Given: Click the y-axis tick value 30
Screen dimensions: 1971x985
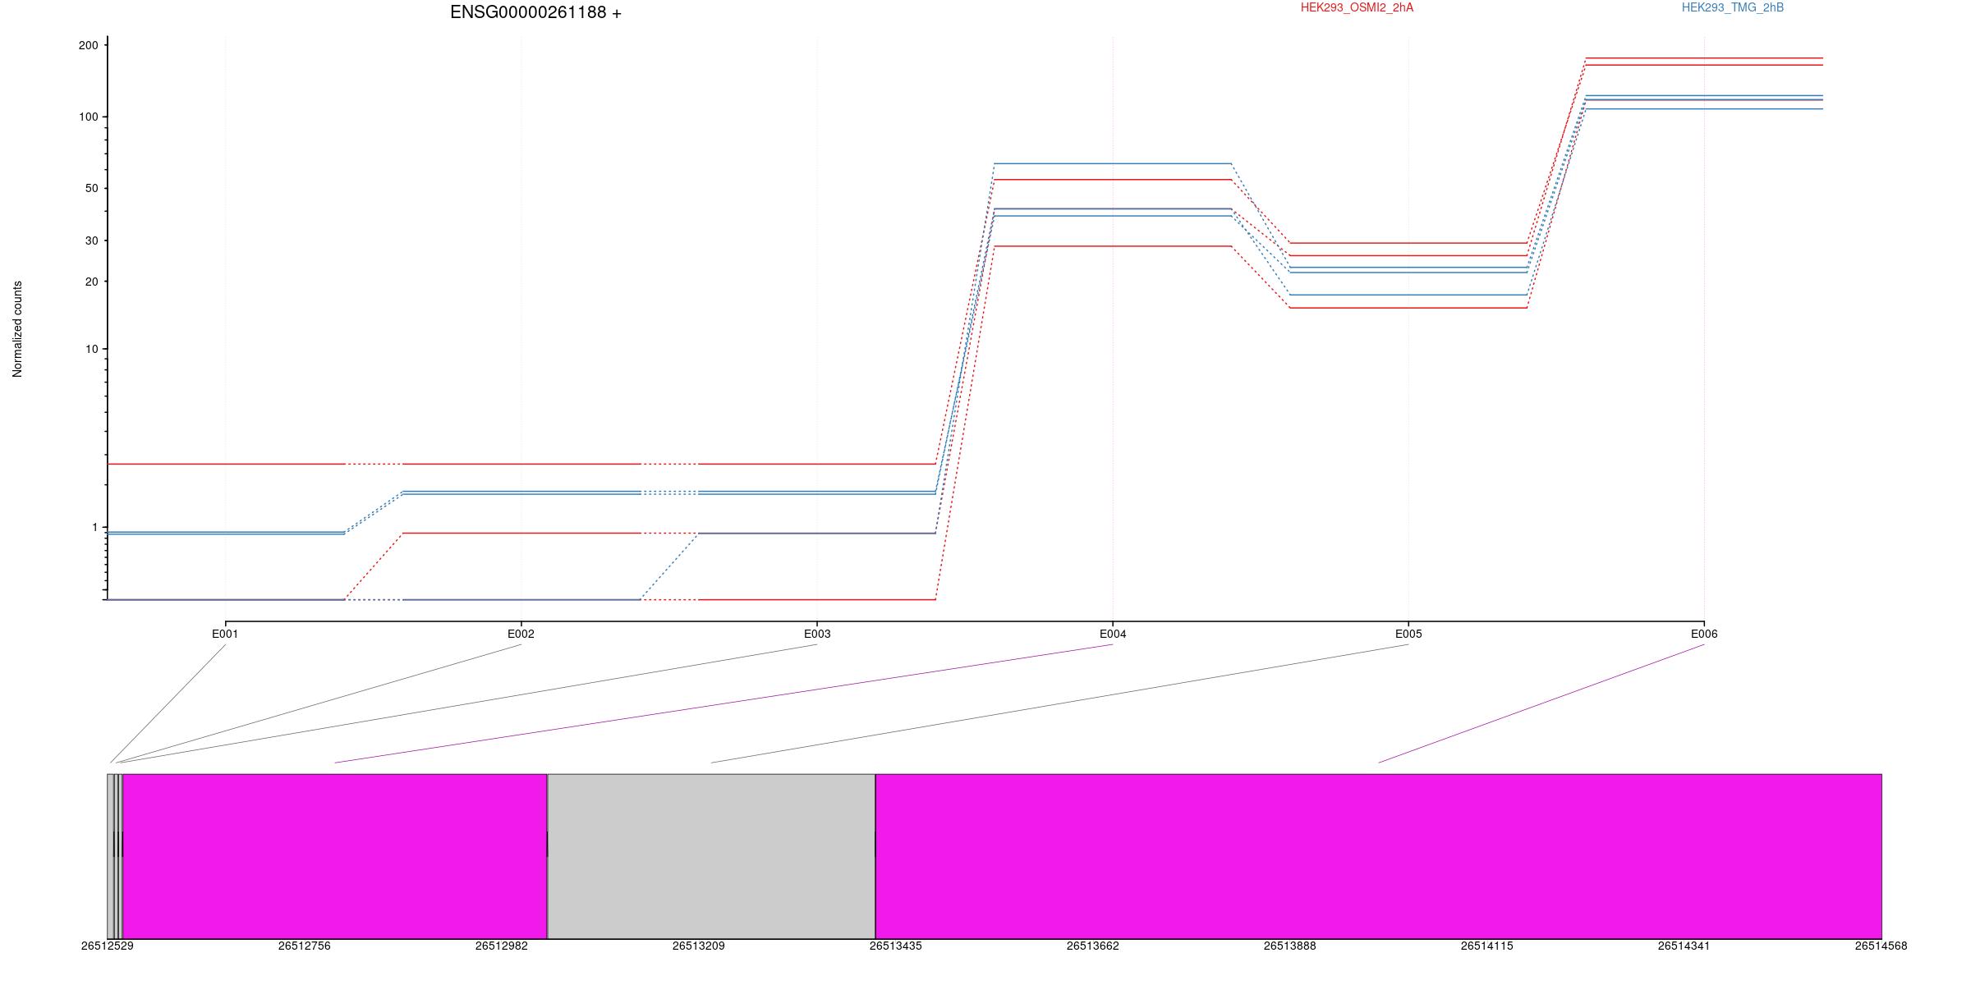Looking at the screenshot, I should (x=91, y=241).
